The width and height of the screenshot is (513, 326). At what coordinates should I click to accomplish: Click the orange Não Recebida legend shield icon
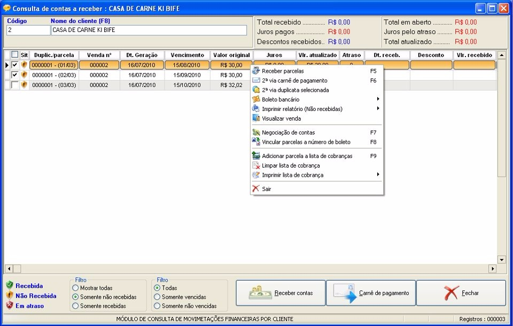coord(10,295)
